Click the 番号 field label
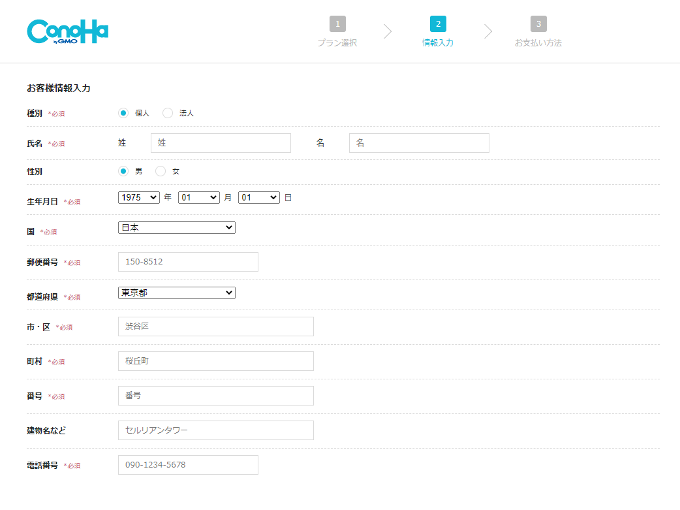The width and height of the screenshot is (680, 510). [x=35, y=396]
